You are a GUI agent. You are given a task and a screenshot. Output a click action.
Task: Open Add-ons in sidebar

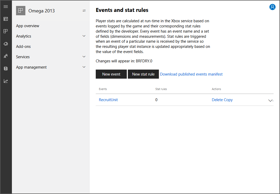tap(23, 47)
